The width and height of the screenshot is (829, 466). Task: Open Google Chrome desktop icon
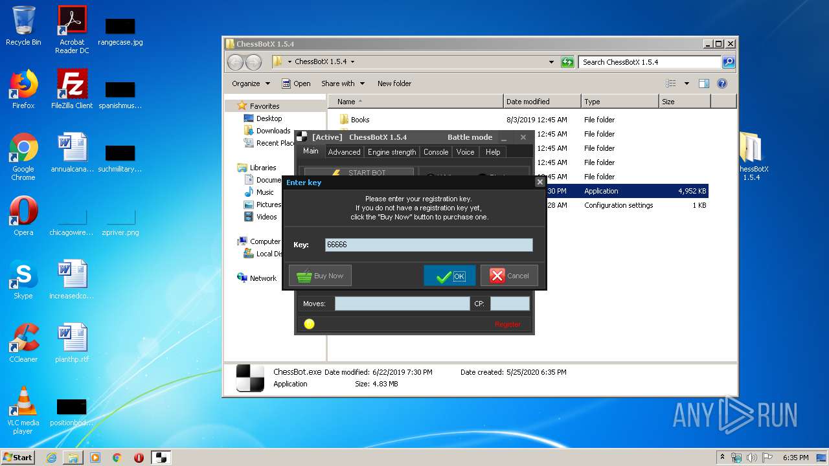click(x=23, y=157)
